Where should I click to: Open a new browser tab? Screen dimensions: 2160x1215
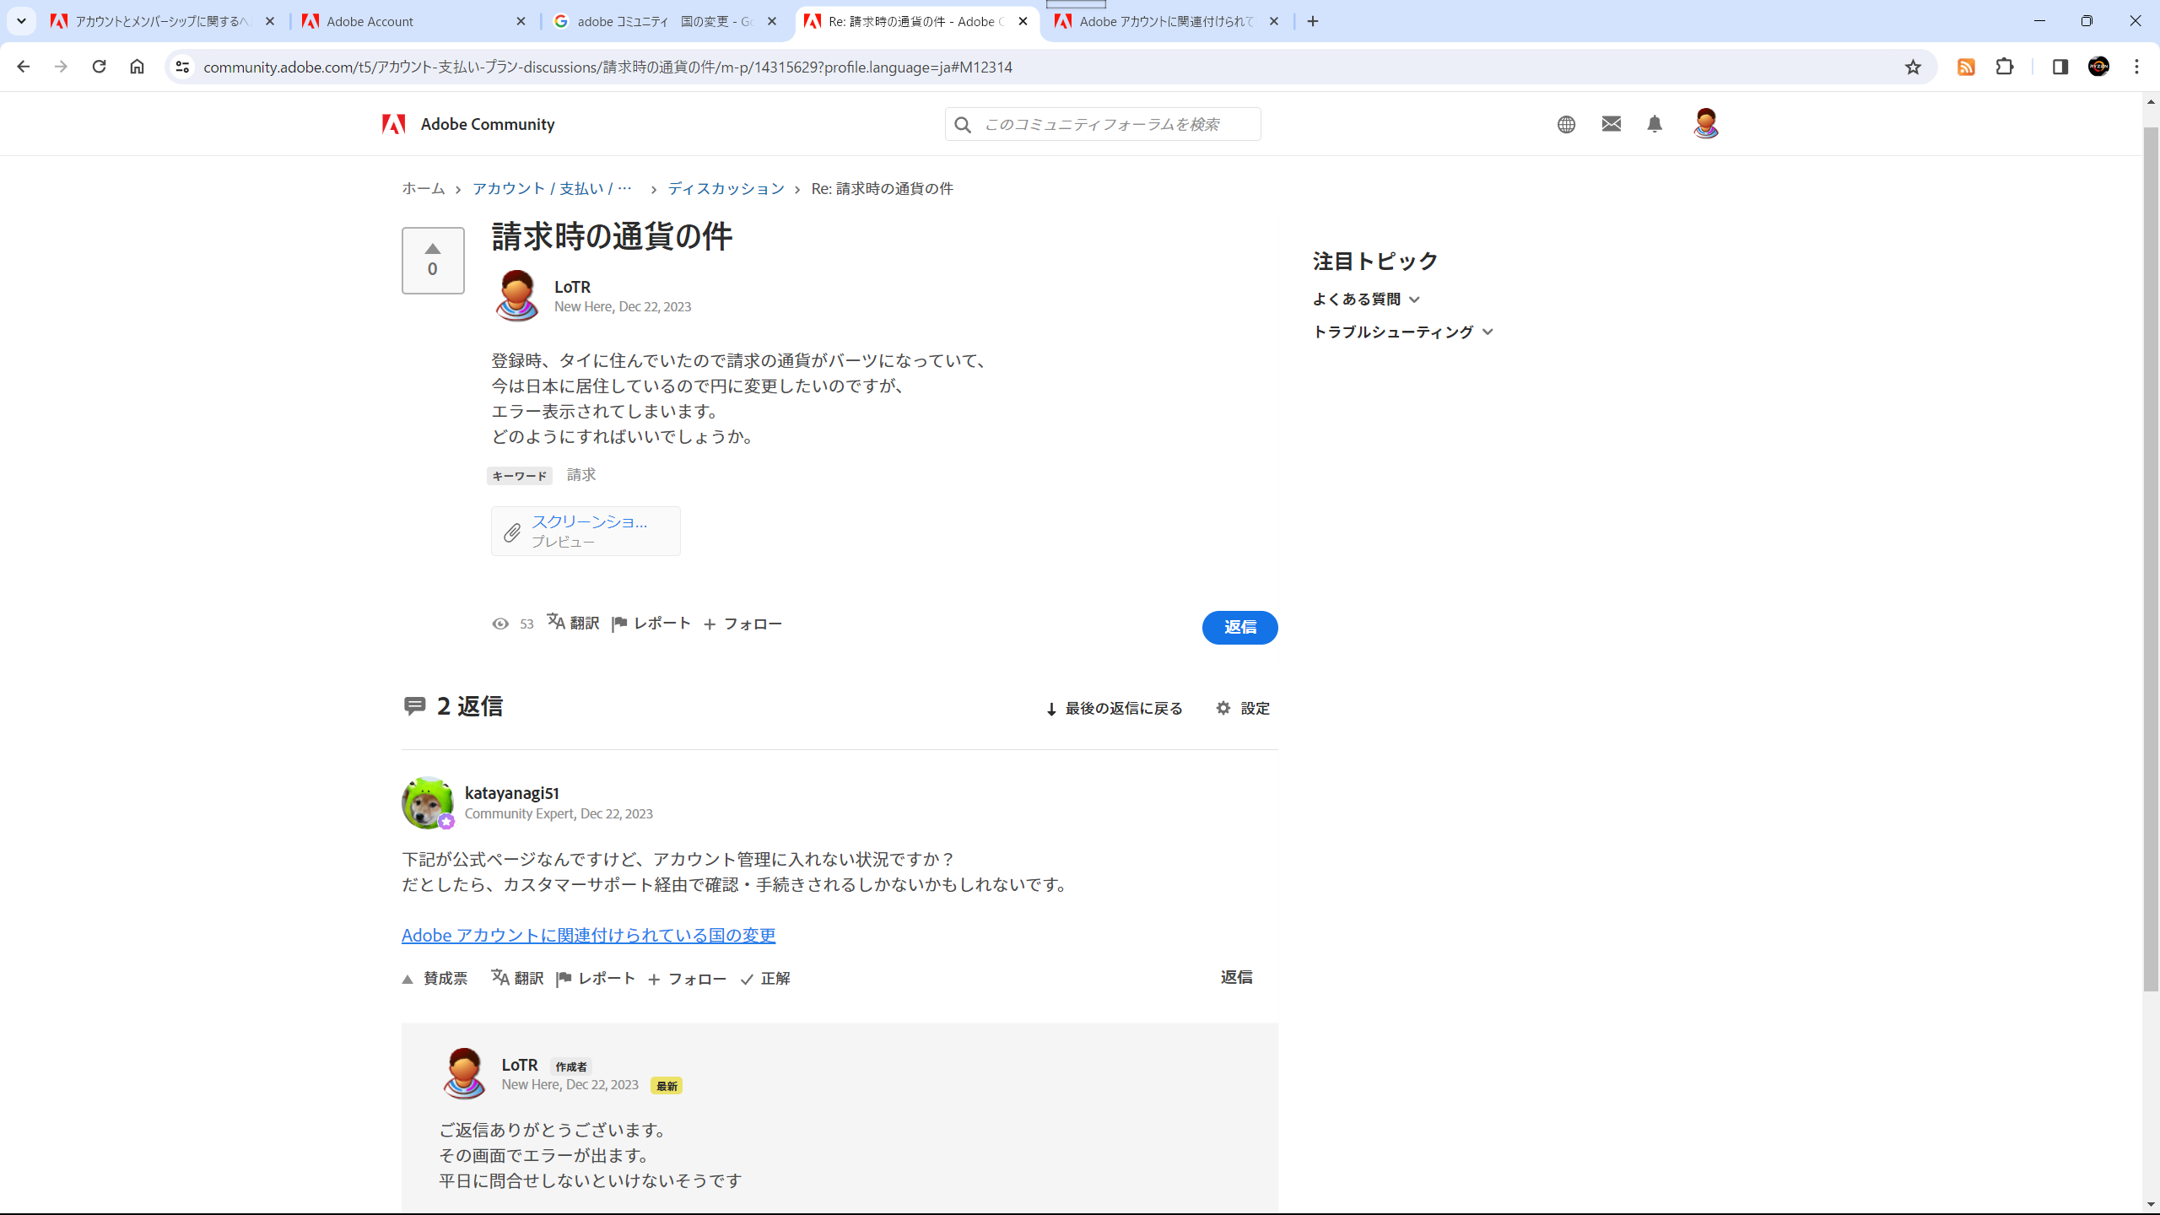pos(1313,21)
